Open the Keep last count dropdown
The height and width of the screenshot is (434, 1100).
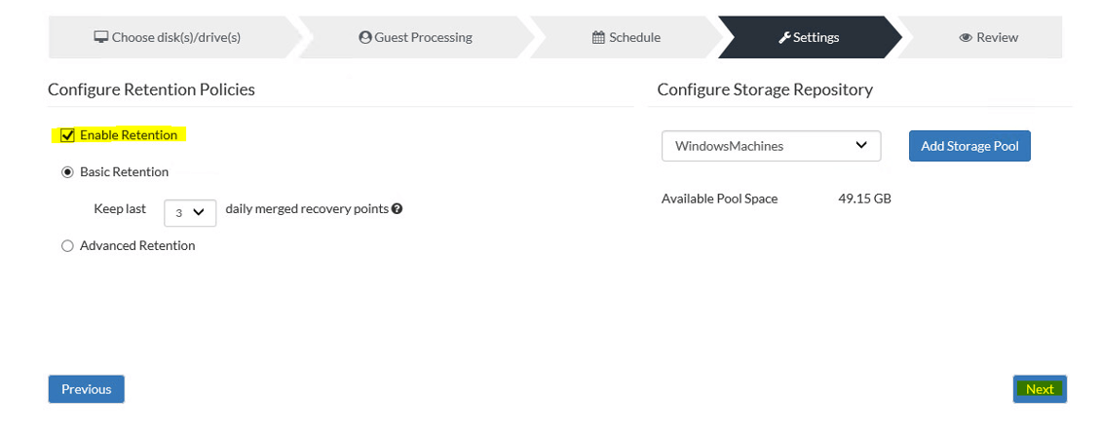point(190,212)
